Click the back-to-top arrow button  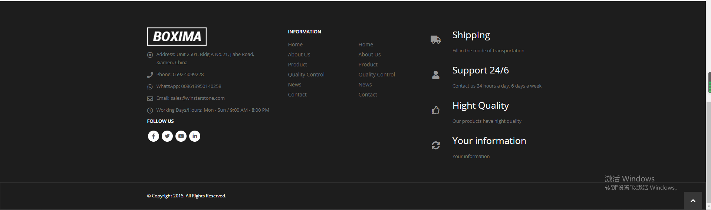[693, 201]
